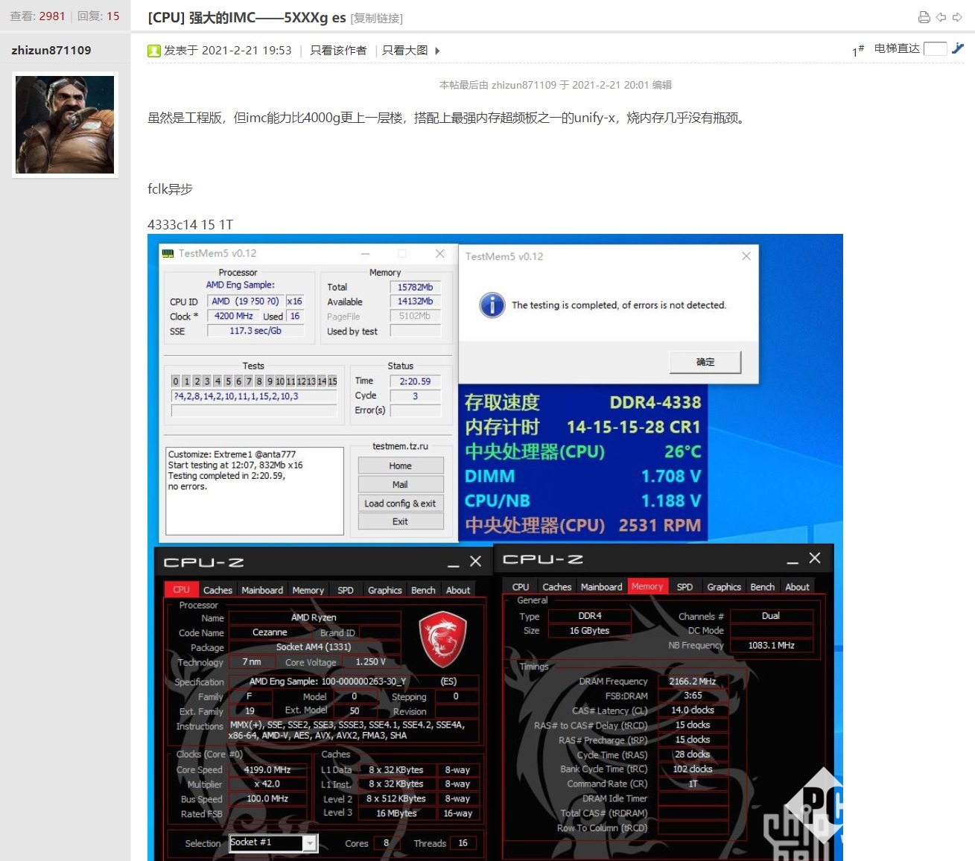Click the Load config & exit button

[400, 503]
